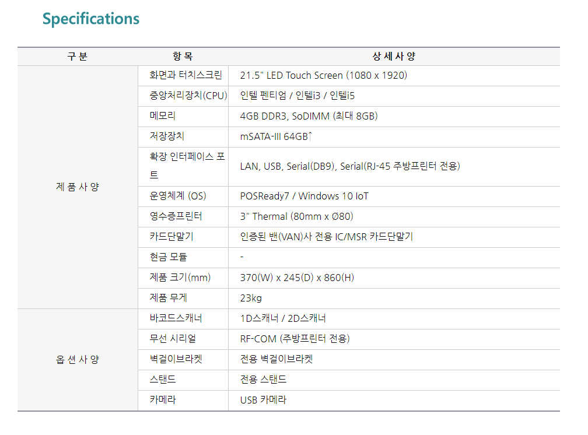This screenshot has width=588, height=435.
Task: Click the Specifications heading
Action: (91, 19)
